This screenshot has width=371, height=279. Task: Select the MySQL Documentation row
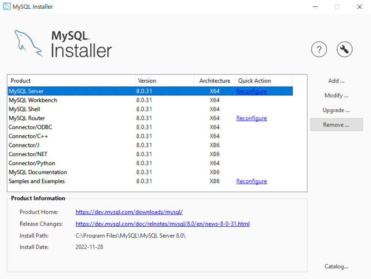tap(151, 172)
